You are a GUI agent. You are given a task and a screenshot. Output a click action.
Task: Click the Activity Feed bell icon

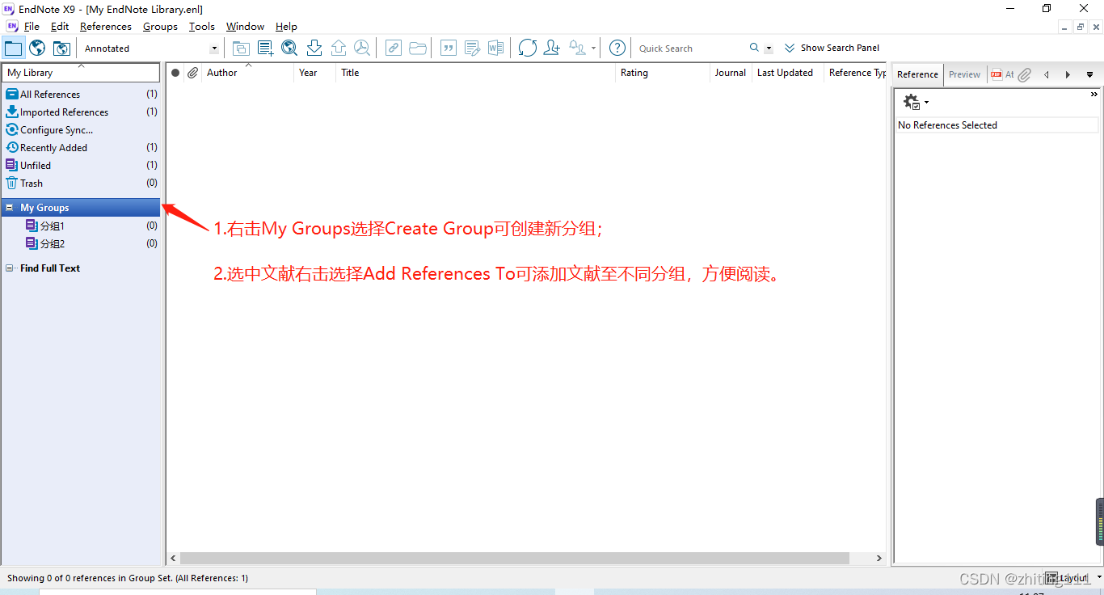pos(578,48)
